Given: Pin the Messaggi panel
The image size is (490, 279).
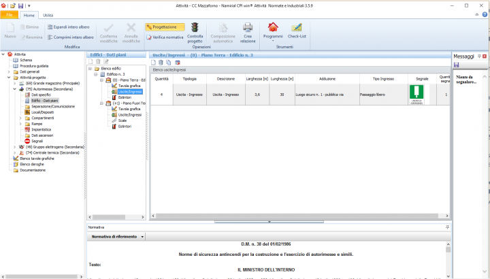Looking at the screenshot, I should point(478,56).
